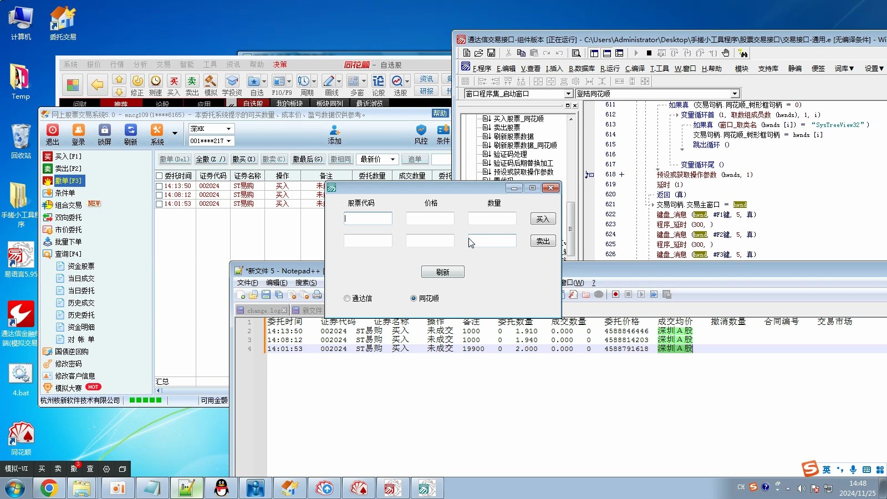Click the 价格 input field in buy row
Image resolution: width=887 pixels, height=499 pixels.
[x=430, y=218]
